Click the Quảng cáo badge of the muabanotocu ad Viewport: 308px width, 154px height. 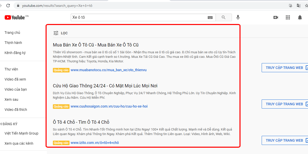[61, 70]
